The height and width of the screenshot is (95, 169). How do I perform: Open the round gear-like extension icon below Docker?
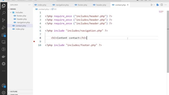3,64
